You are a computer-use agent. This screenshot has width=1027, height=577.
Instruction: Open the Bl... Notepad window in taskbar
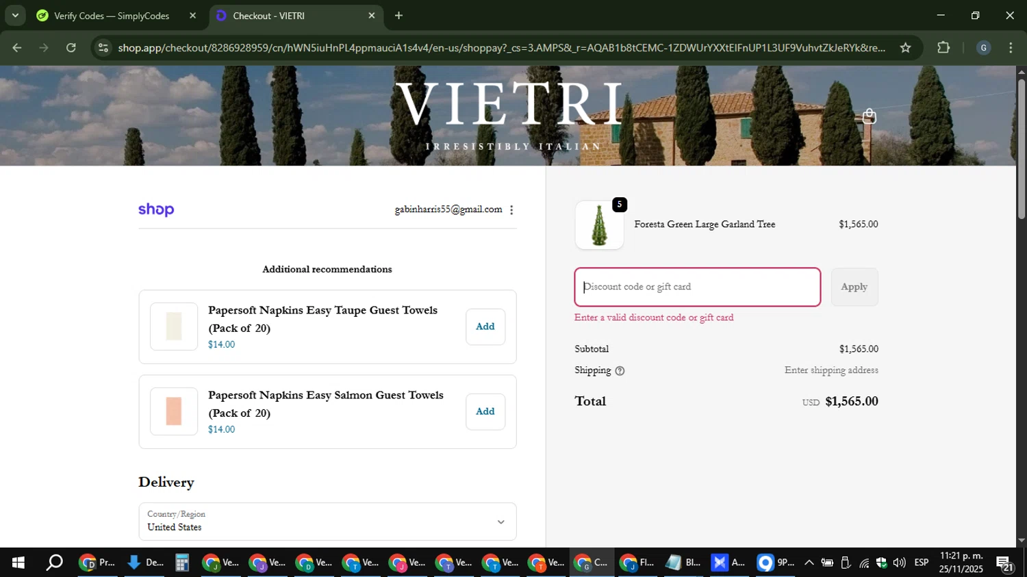(683, 563)
